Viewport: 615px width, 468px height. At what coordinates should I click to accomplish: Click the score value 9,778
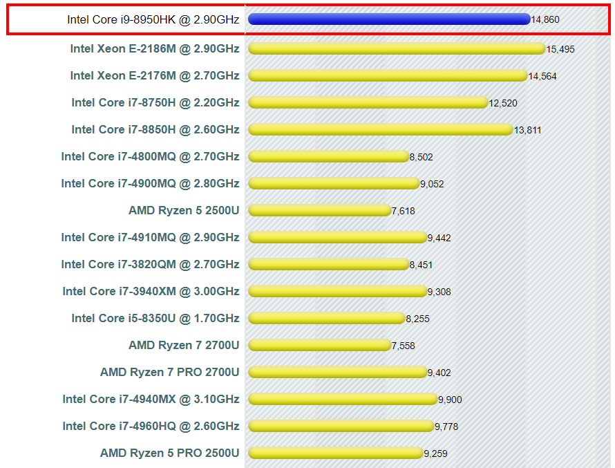pyautogui.click(x=446, y=427)
